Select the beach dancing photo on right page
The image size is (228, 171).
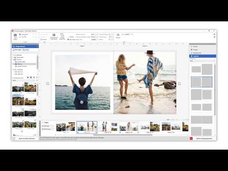click(x=145, y=82)
